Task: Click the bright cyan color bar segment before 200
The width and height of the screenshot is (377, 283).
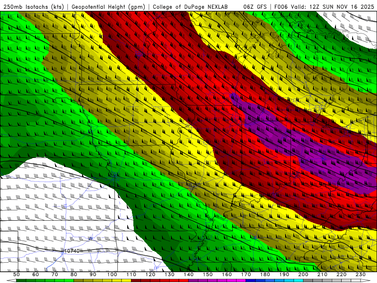Action: [x=298, y=281]
